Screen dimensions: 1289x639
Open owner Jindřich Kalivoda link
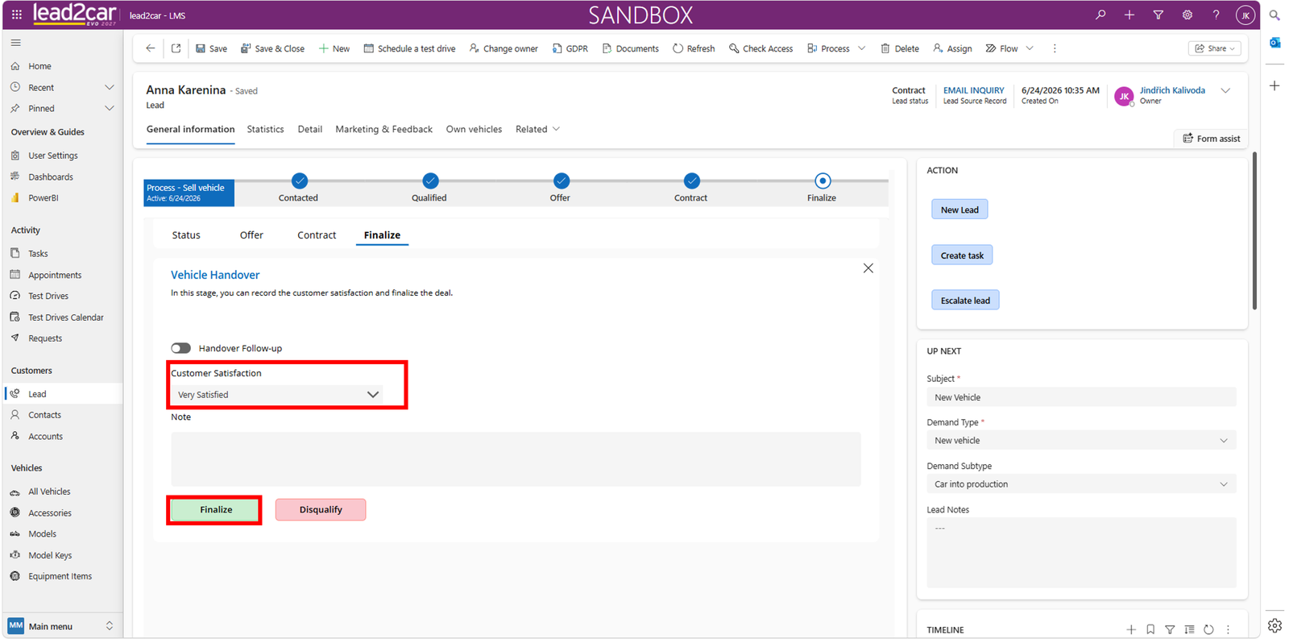pyautogui.click(x=1172, y=90)
